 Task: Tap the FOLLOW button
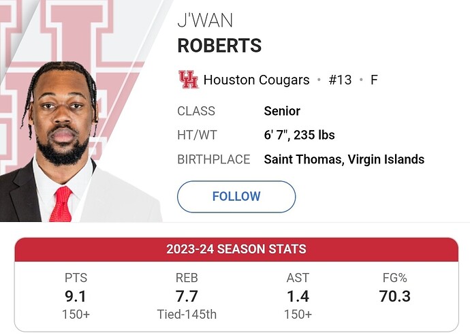tap(236, 197)
